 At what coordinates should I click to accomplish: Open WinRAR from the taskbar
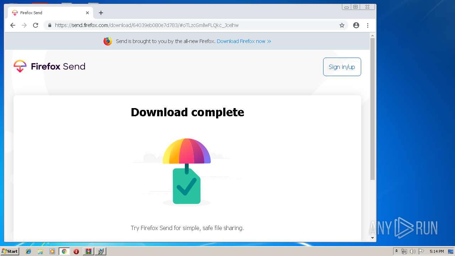(x=89, y=251)
